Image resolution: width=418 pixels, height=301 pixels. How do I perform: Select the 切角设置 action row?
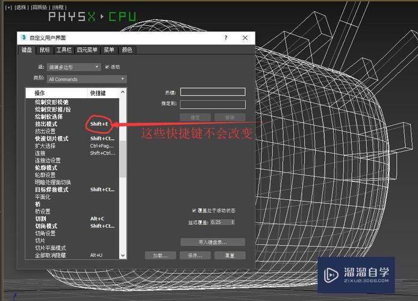pyautogui.click(x=72, y=234)
